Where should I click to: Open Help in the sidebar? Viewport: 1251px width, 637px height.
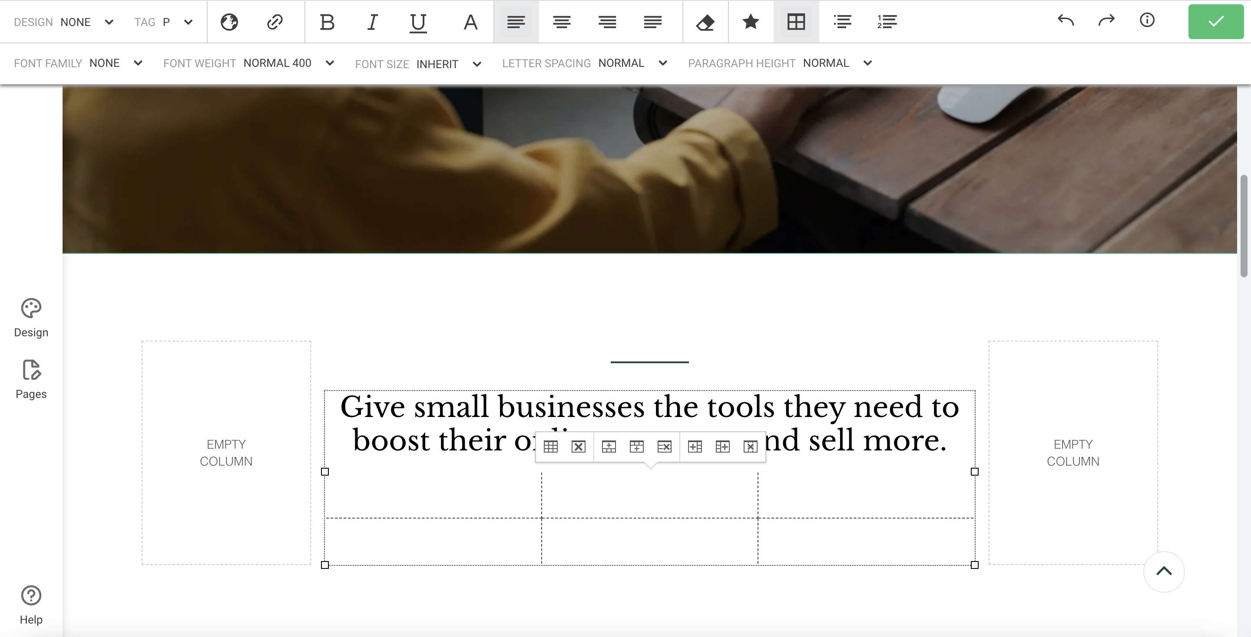coord(31,605)
